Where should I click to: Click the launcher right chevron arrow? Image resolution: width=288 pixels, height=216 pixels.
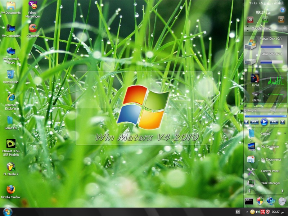pyautogui.click(x=282, y=191)
